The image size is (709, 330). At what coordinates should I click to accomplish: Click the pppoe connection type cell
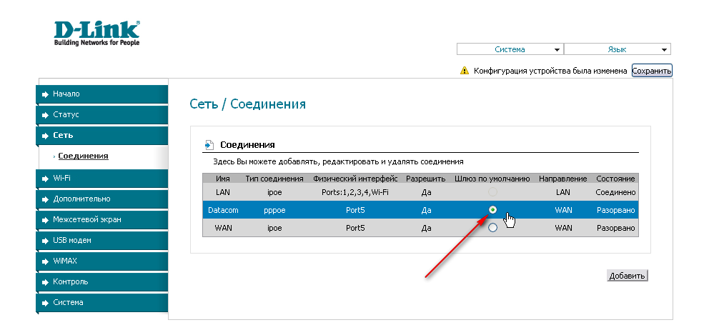274,210
